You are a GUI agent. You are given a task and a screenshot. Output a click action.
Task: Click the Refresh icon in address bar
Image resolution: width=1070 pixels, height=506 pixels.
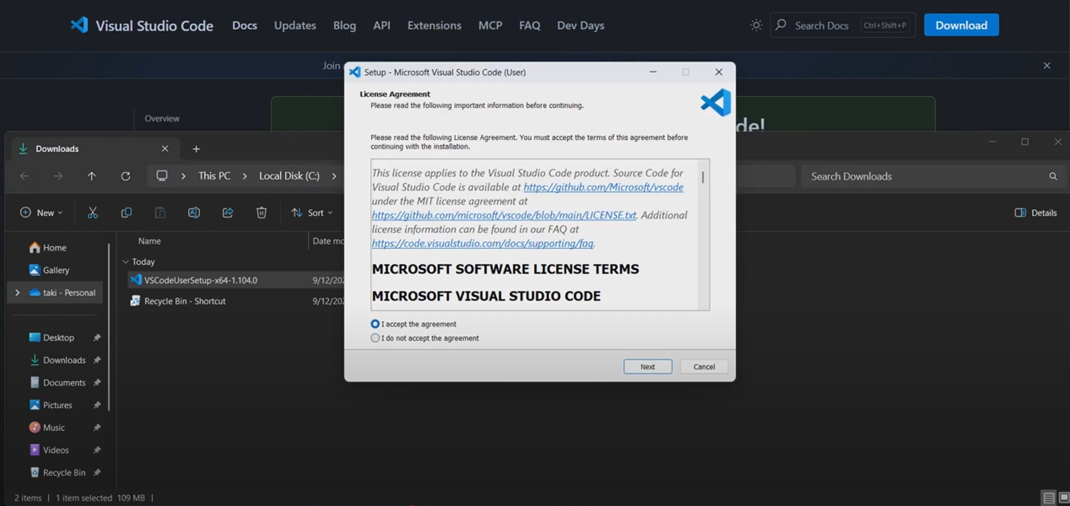pos(125,175)
